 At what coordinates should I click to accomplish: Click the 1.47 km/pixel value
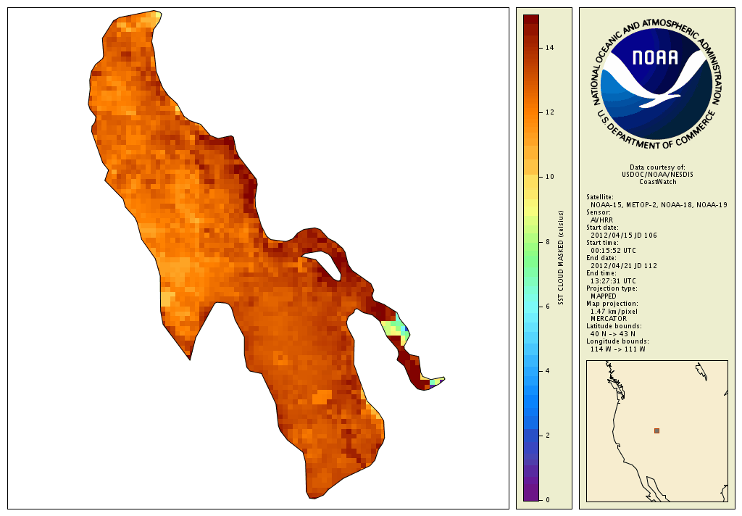click(614, 312)
